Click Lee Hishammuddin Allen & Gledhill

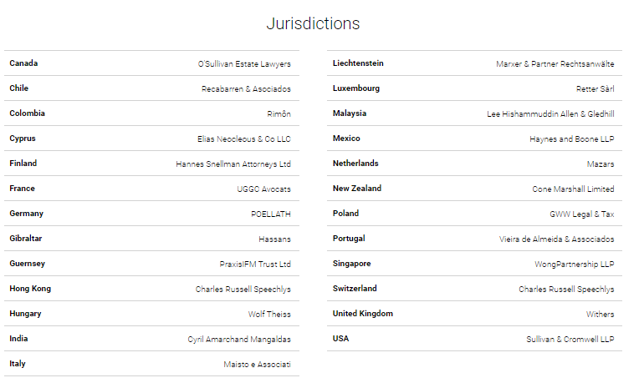(550, 113)
